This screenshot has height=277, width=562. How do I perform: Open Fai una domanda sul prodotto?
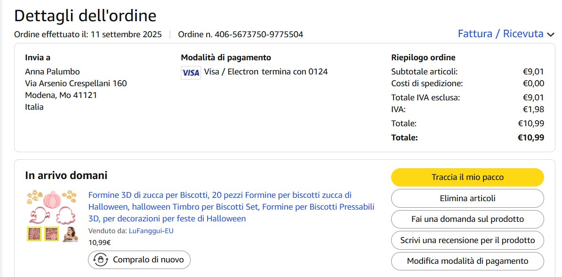[467, 219]
